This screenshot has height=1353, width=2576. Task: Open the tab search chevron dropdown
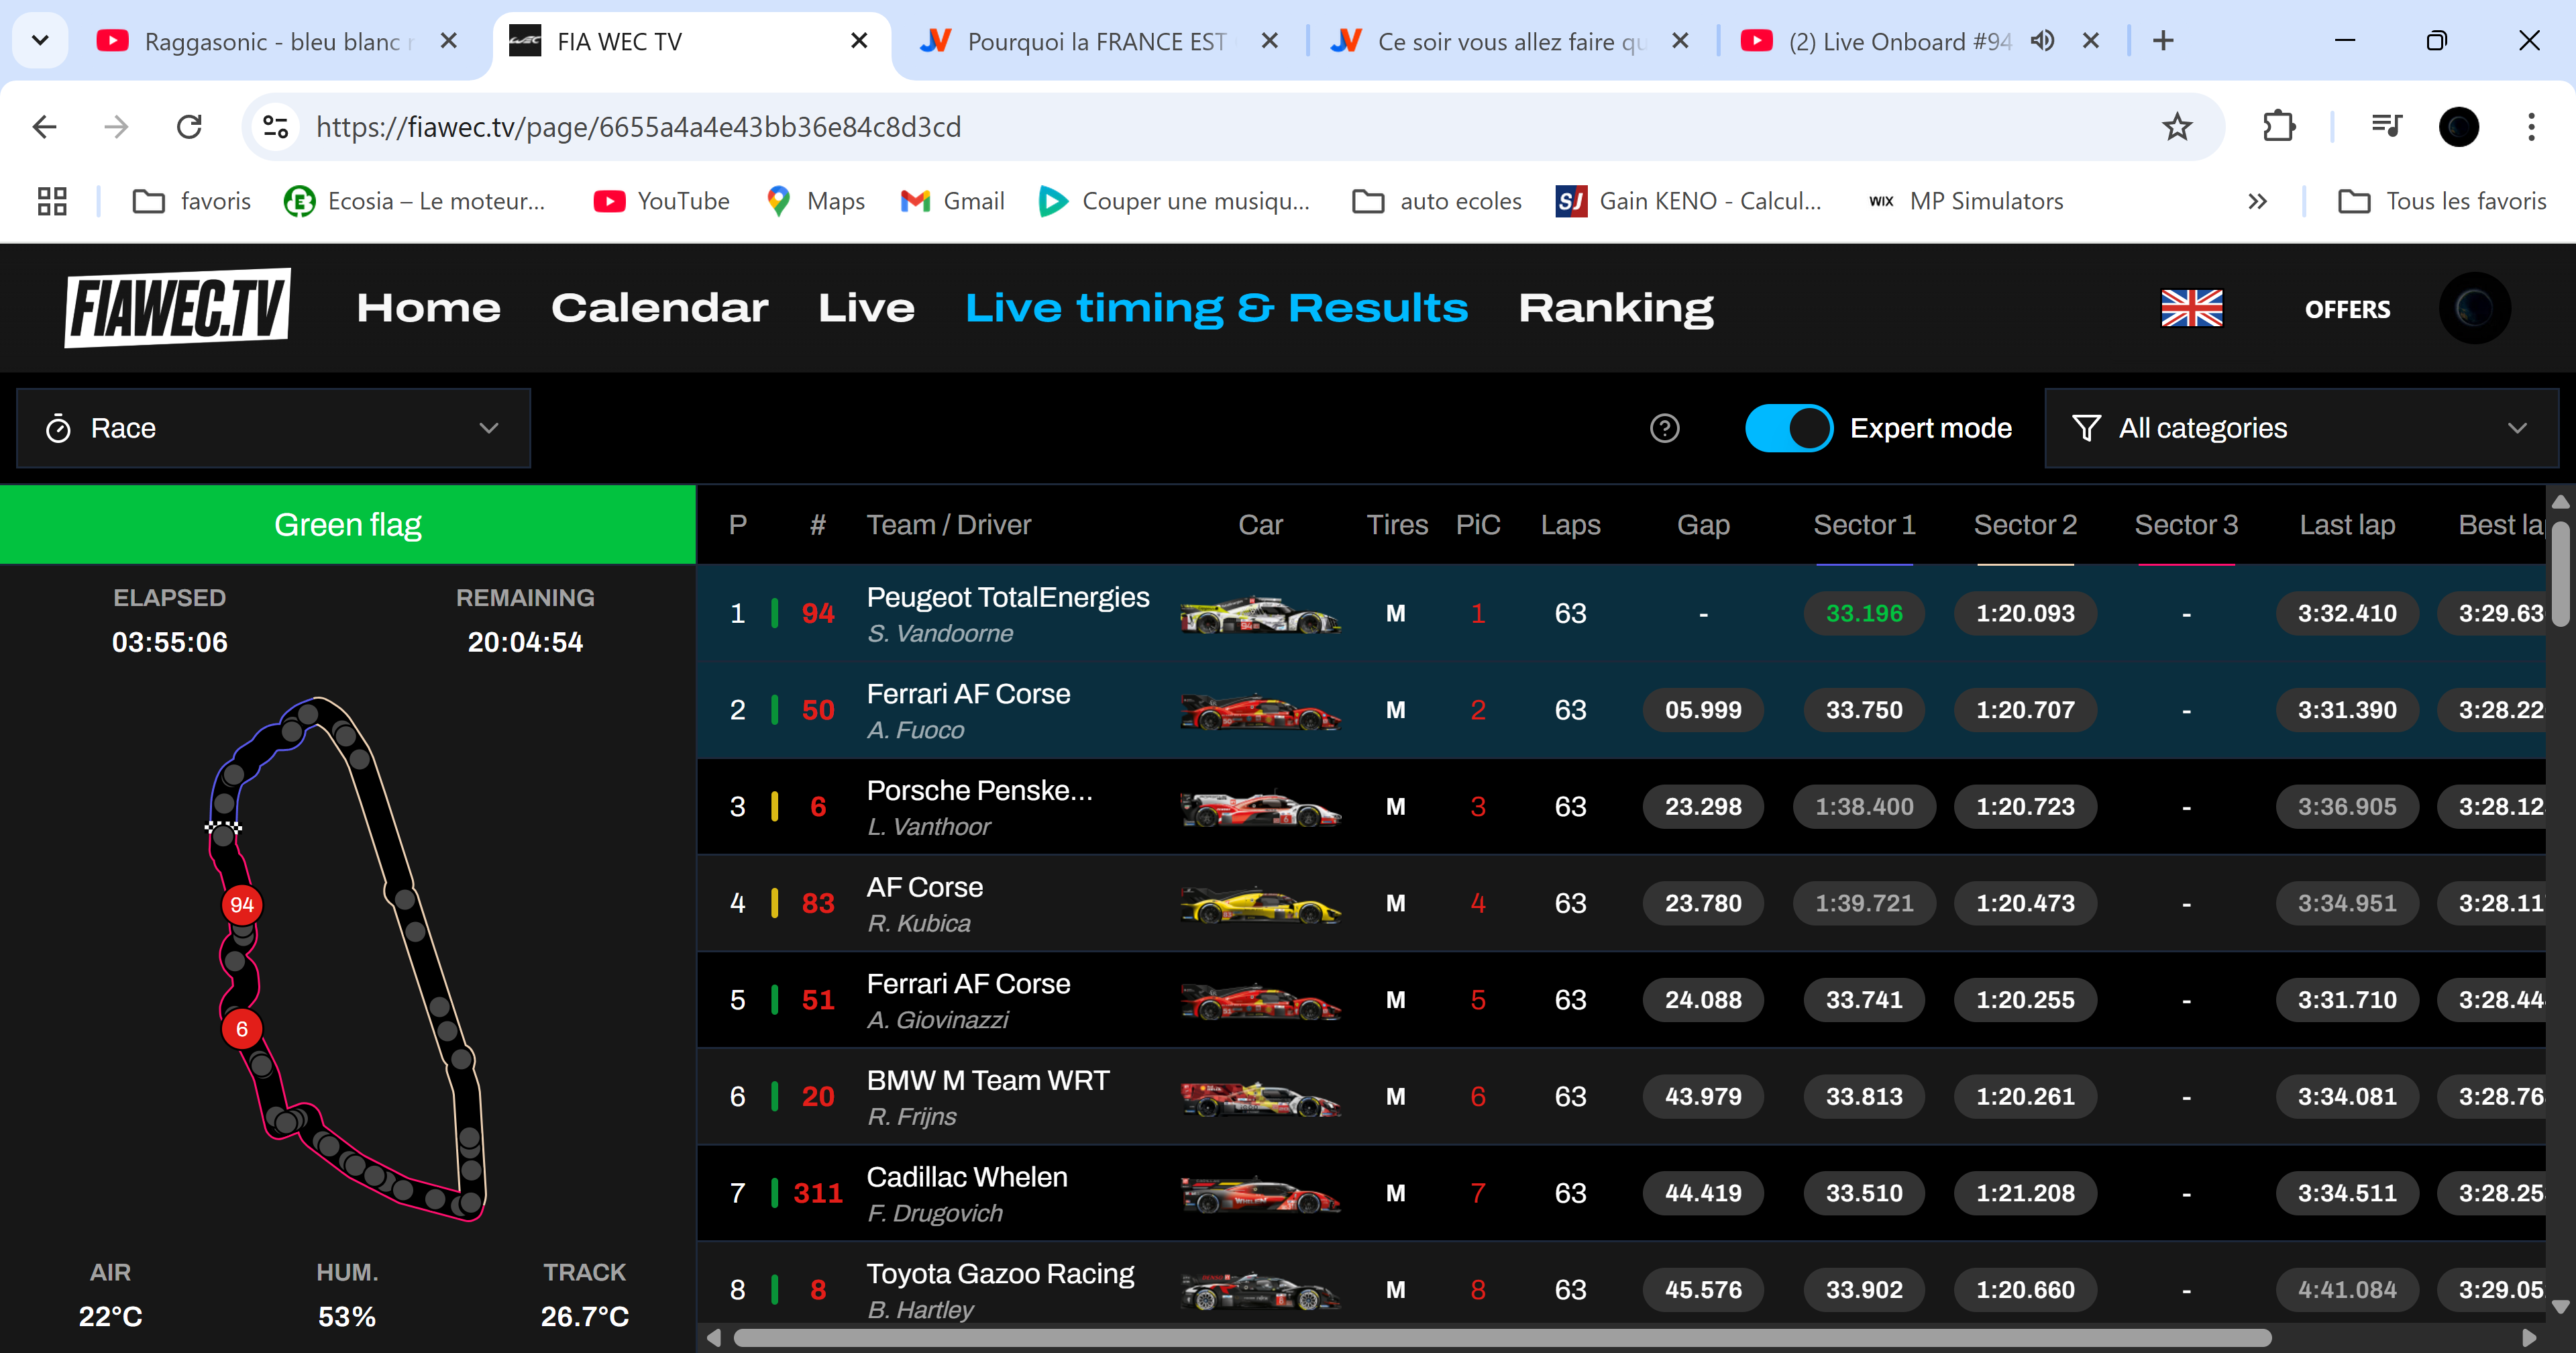point(40,41)
